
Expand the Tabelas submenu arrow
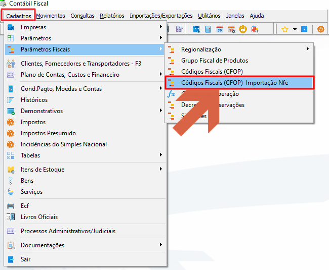[161, 155]
